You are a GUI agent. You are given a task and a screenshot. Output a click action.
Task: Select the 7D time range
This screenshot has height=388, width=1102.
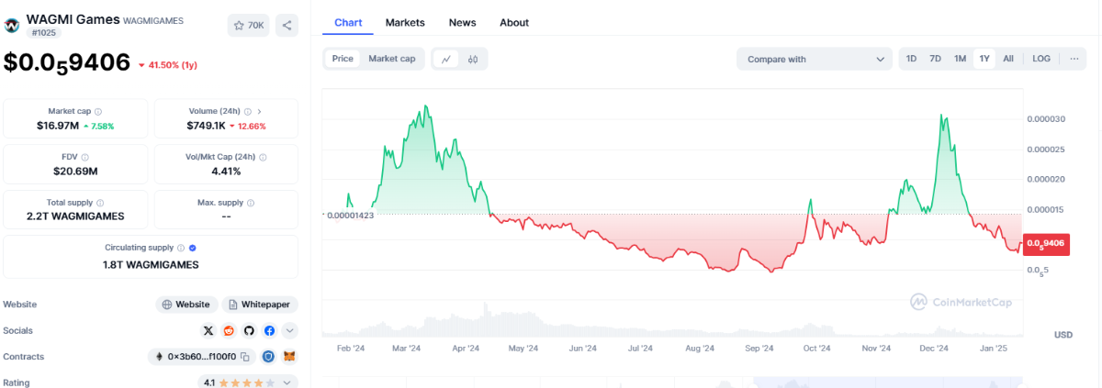coord(935,59)
